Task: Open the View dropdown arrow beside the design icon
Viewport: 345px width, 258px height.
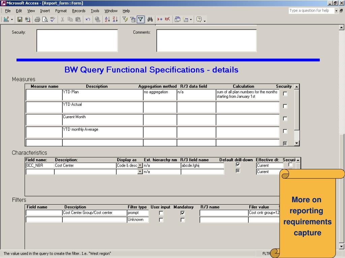Action: point(12,20)
